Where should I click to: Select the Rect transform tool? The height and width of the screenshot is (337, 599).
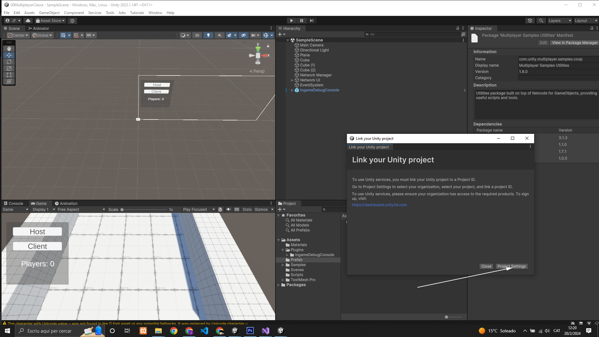[9, 75]
